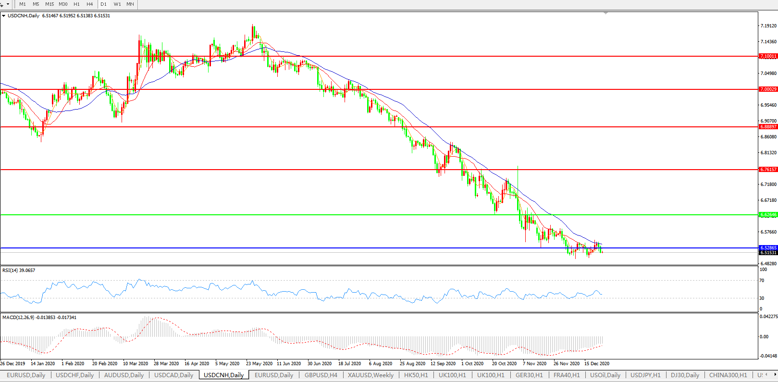The height and width of the screenshot is (382, 778).
Task: Set timeframe to H4
Action: coord(90,4)
